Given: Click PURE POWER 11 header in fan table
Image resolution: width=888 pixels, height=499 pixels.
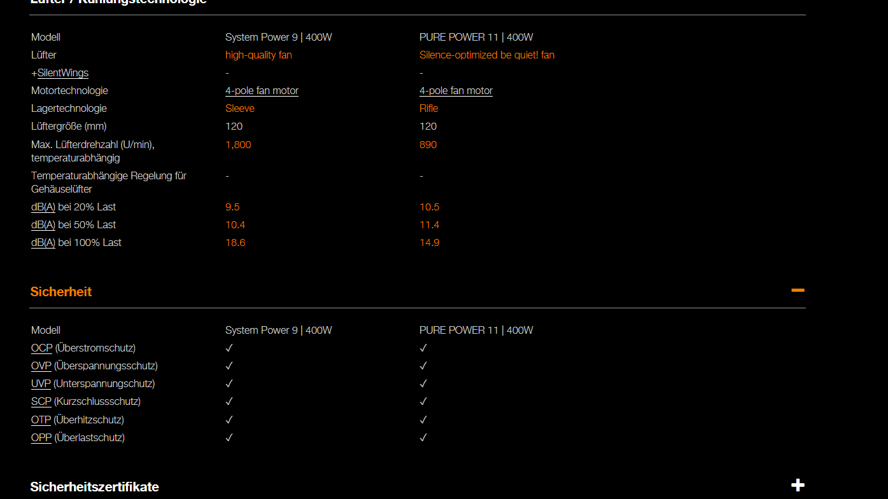Looking at the screenshot, I should click(x=476, y=38).
